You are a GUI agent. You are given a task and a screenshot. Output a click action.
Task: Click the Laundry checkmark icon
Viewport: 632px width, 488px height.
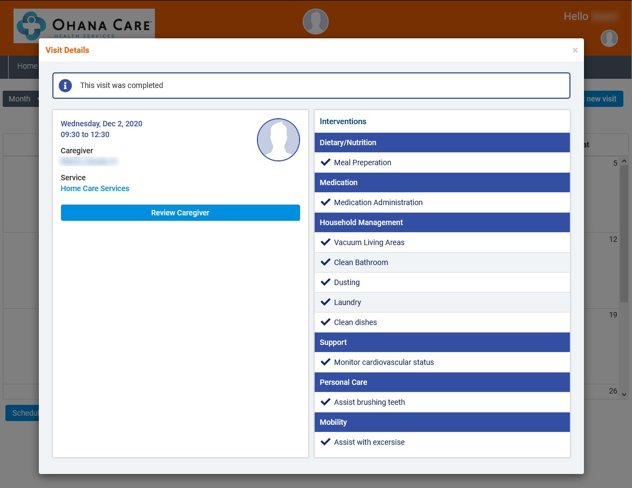pos(325,302)
